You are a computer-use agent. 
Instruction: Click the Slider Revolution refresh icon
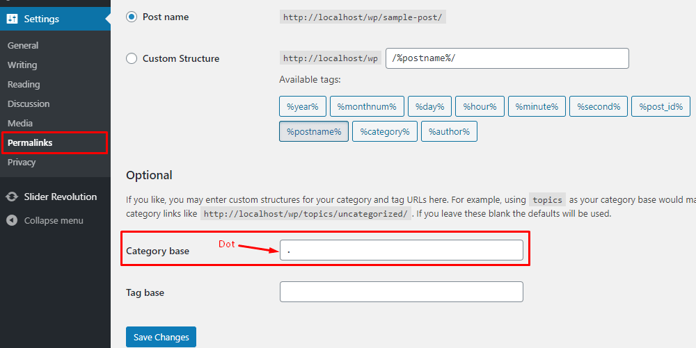12,197
